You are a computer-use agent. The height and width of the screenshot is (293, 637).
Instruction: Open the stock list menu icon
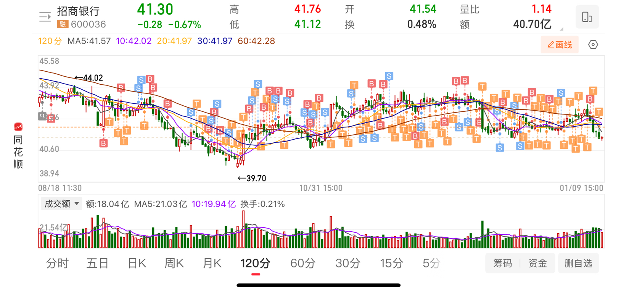coord(45,17)
